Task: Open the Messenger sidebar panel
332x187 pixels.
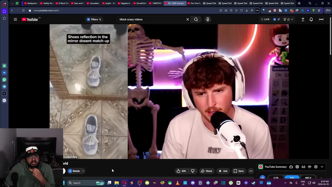Action: click(x=4, y=73)
